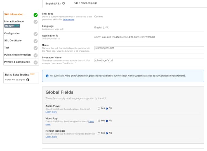Image resolution: width=207 pixels, height=151 pixels.
Task: Switch to the English (U.S.) language tab
Action: 56,4
